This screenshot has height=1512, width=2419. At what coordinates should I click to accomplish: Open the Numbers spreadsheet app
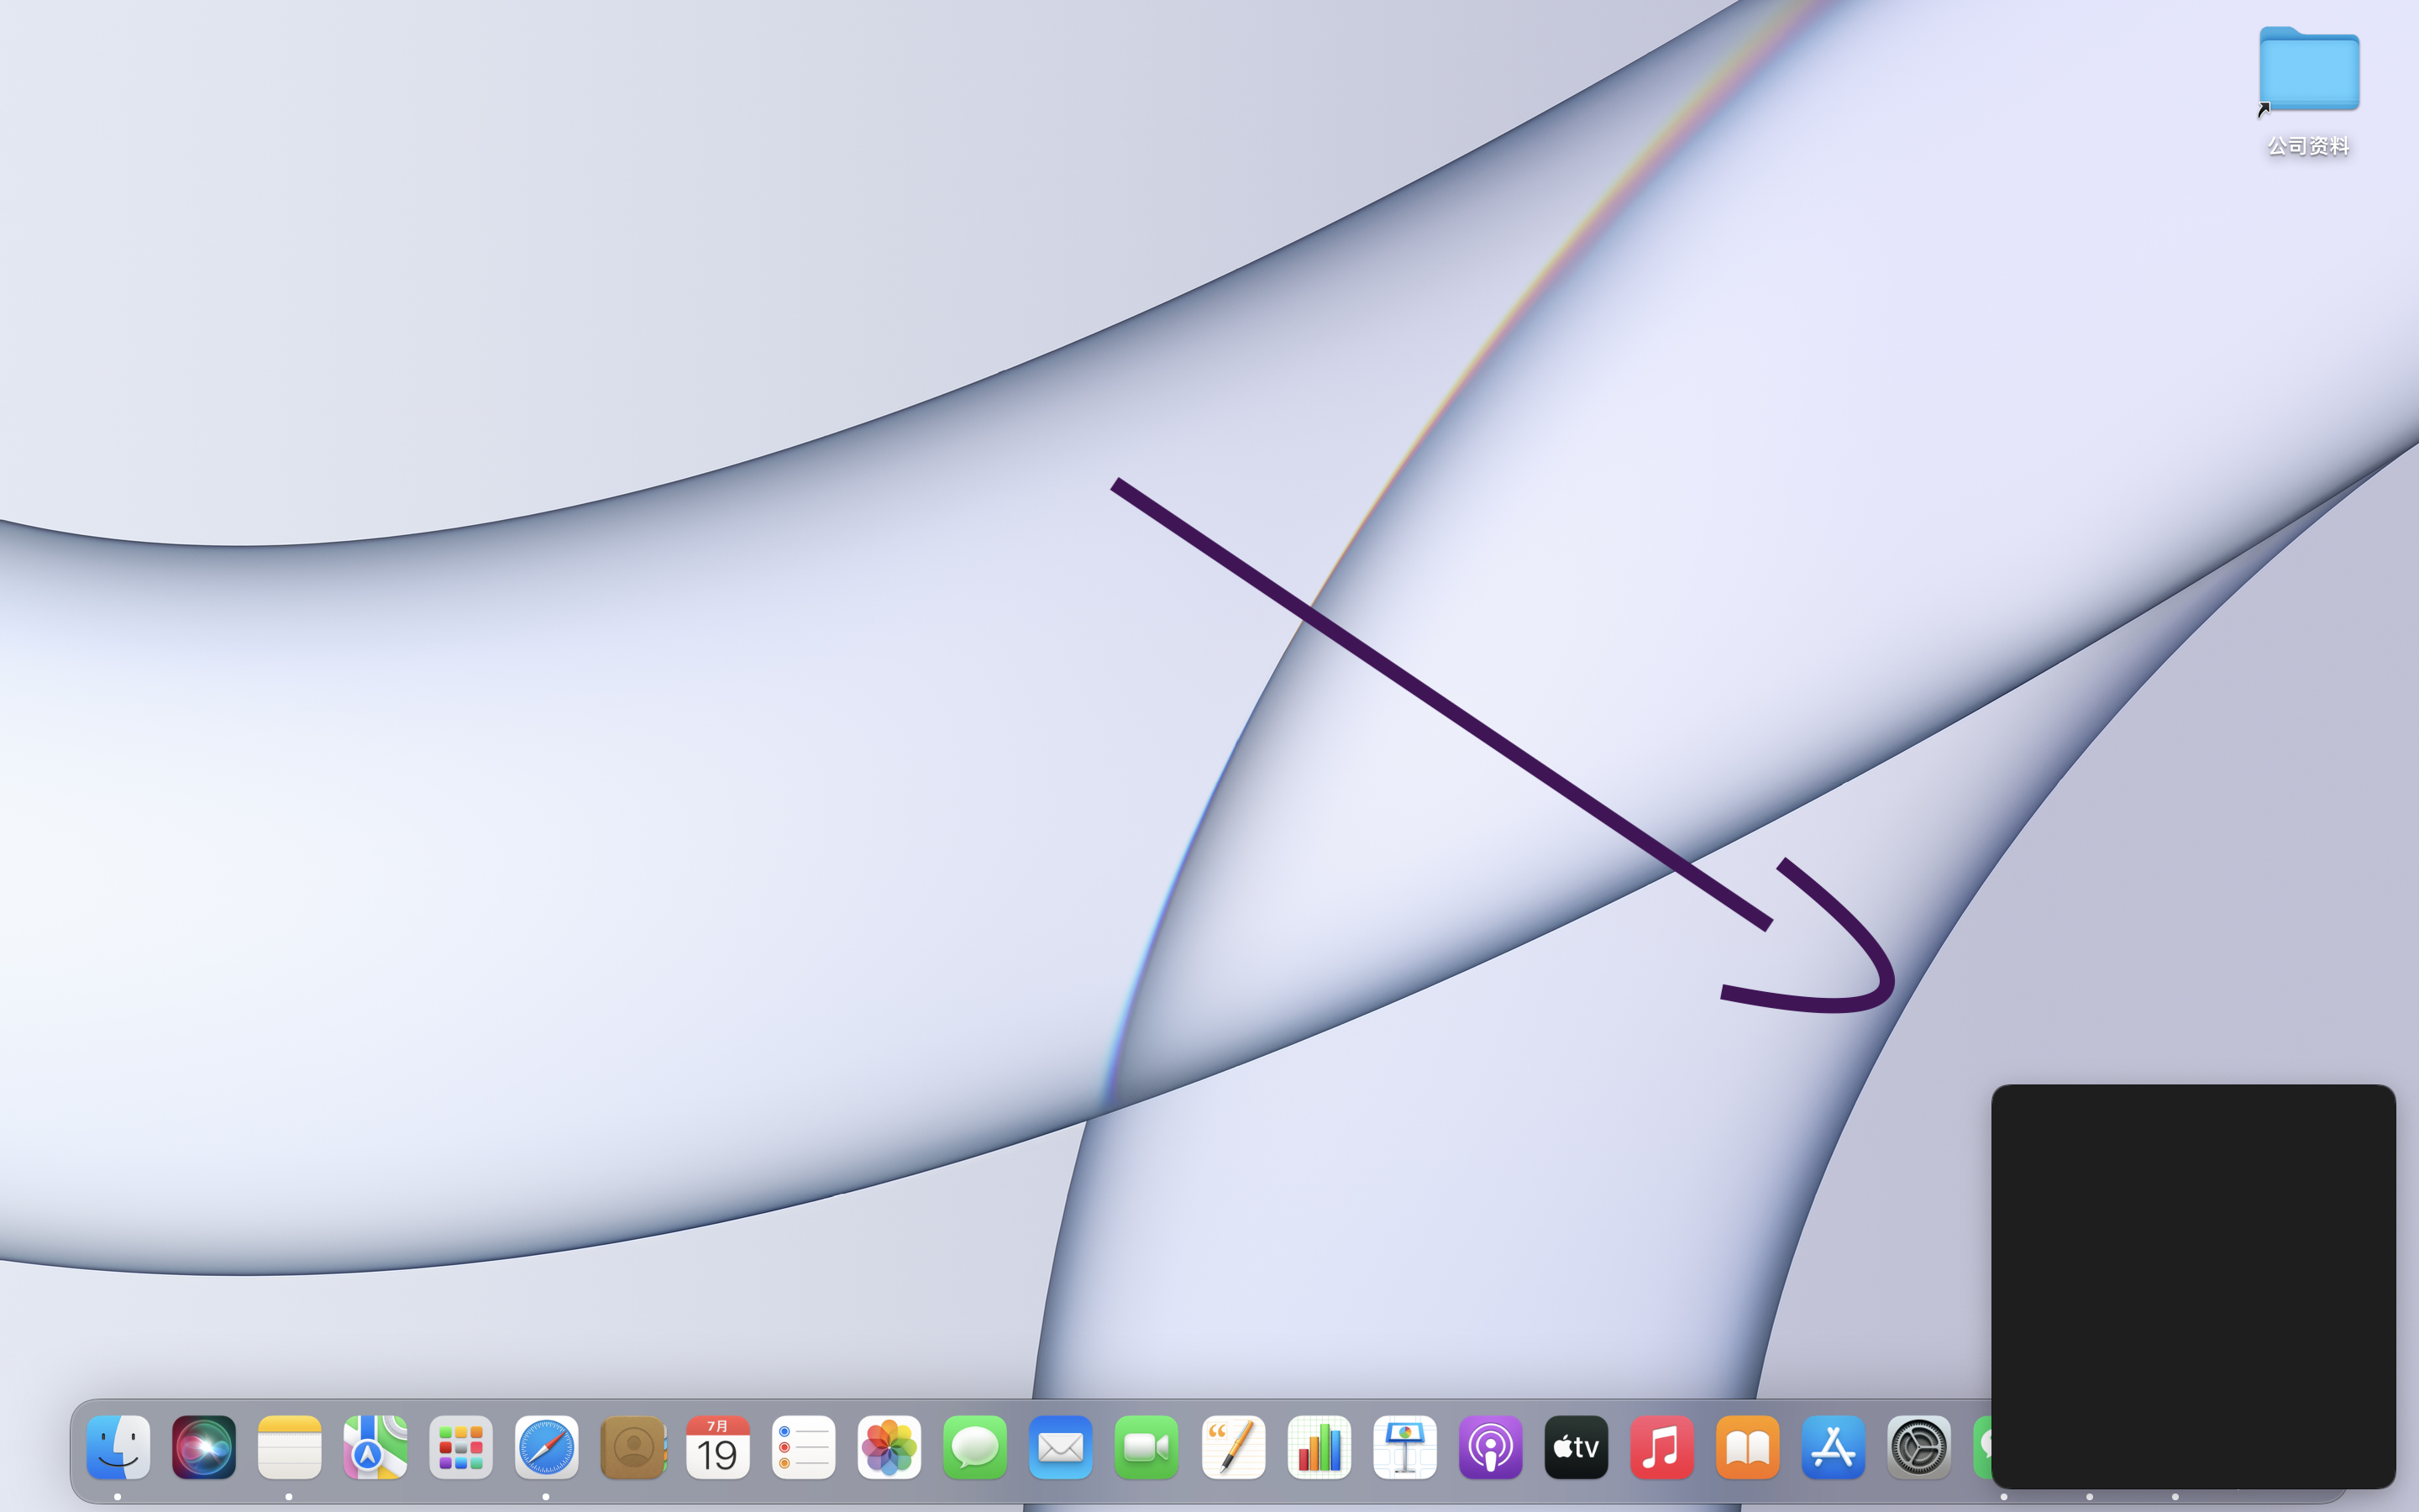(x=1319, y=1447)
